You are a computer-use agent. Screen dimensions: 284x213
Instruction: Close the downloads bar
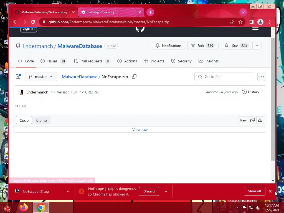coord(270,191)
